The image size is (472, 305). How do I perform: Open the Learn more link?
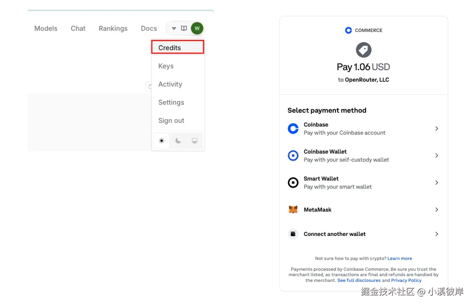[x=400, y=258]
